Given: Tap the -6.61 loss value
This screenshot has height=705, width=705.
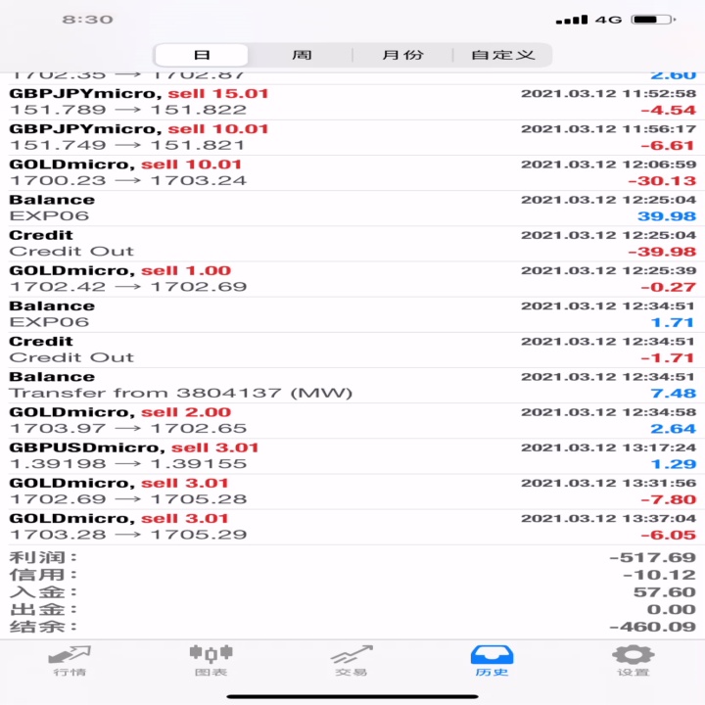Looking at the screenshot, I should click(668, 146).
